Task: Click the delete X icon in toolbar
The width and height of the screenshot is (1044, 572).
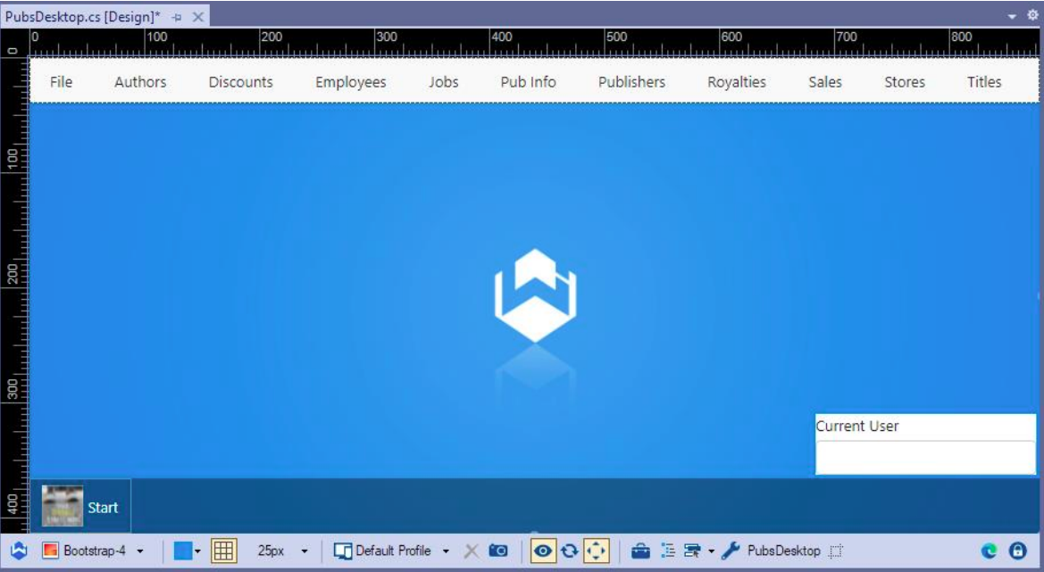Action: click(472, 551)
